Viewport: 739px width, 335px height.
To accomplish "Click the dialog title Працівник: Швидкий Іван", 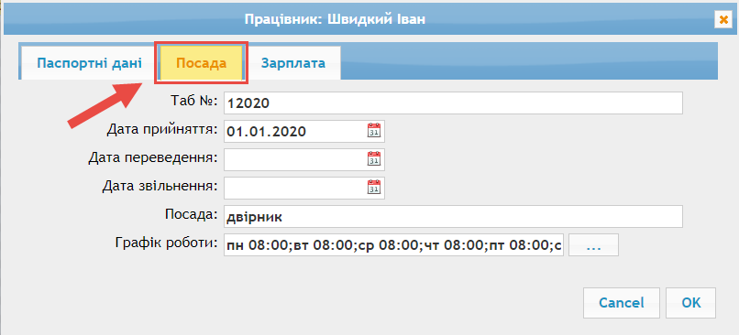I will [x=335, y=20].
